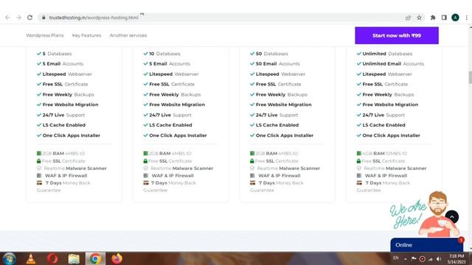Screen dimensions: 472x265
Task: Click '50 Email Accounts' text
Action: [278, 64]
